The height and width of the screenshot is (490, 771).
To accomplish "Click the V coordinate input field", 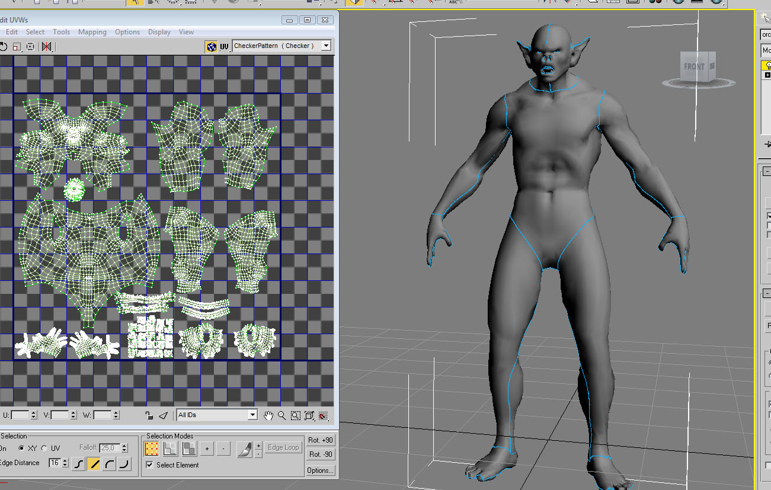I will pyautogui.click(x=61, y=415).
